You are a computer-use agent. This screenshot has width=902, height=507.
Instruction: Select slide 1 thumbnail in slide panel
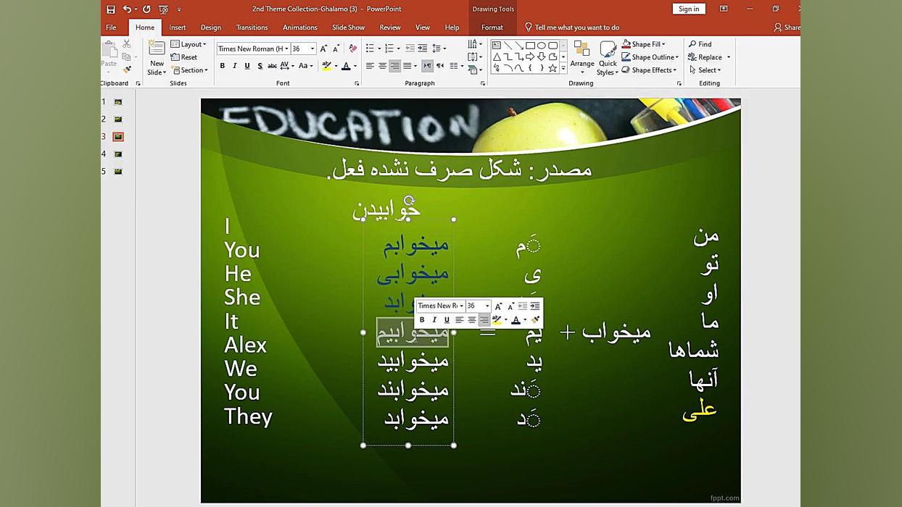click(x=118, y=102)
